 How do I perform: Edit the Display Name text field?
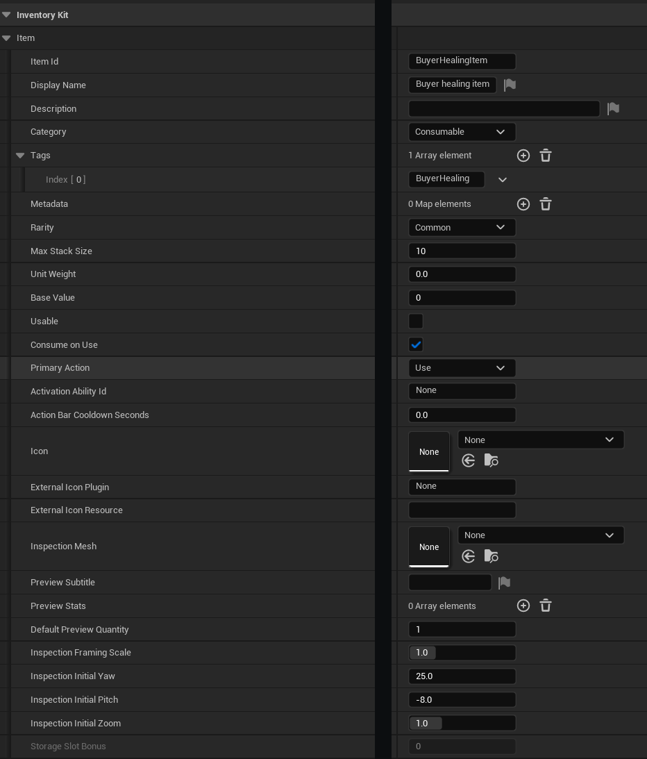452,85
